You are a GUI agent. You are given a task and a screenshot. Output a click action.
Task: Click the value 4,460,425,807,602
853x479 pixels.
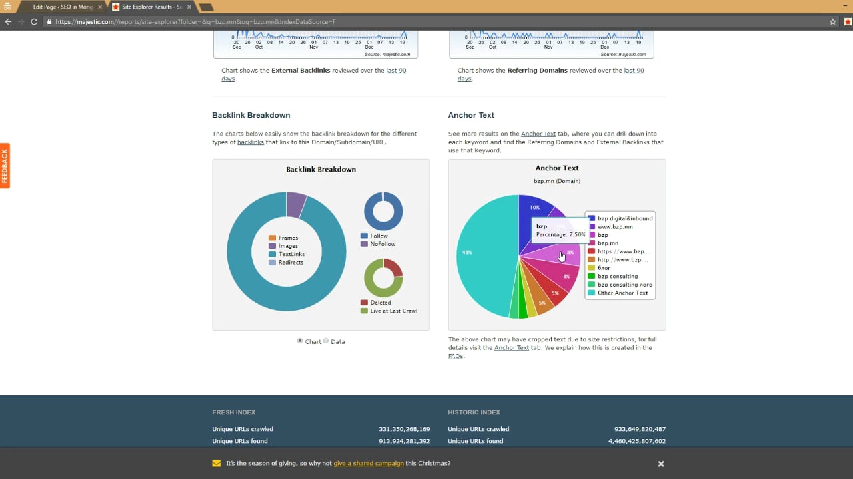point(637,441)
